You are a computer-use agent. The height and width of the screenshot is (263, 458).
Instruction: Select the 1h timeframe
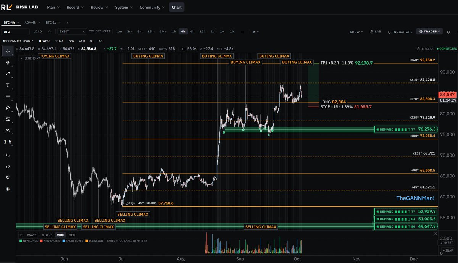174,31
